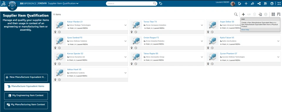Screen dimensions: 282x112
Task: Open Laurent RIERA profile avatar
Action: [233, 4]
